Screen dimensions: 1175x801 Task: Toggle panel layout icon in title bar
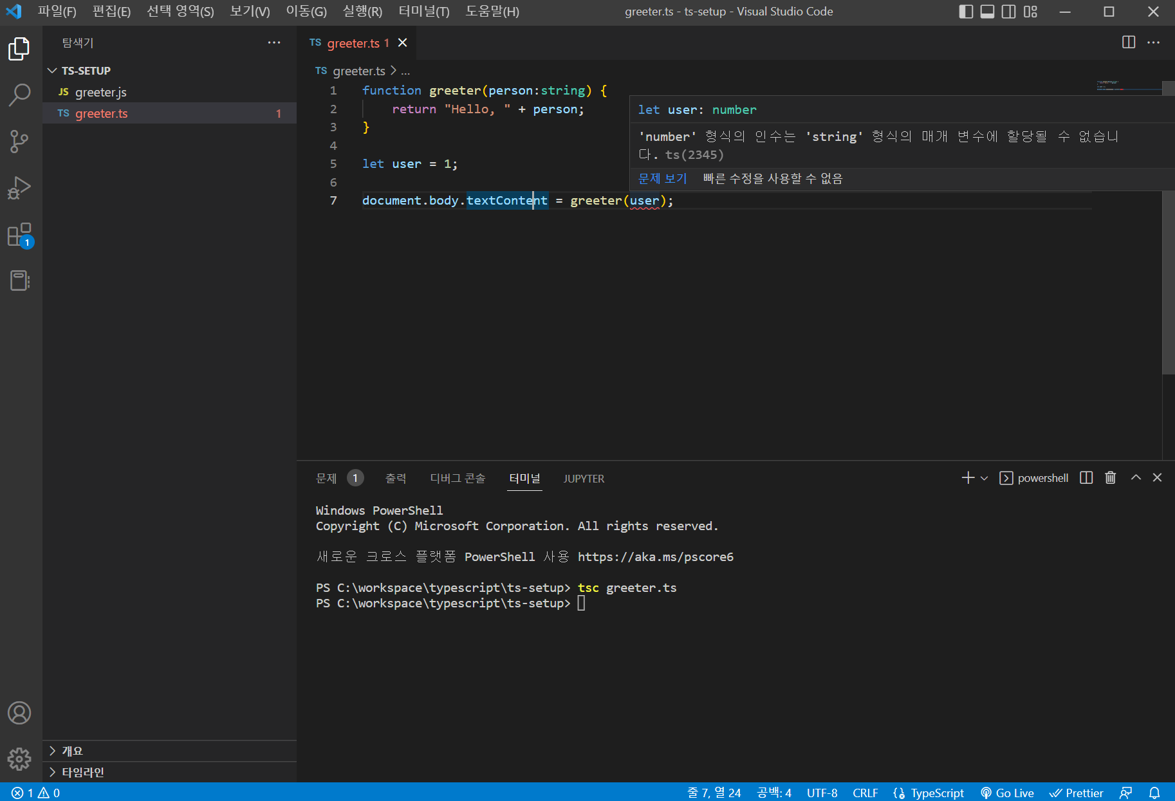(x=987, y=12)
